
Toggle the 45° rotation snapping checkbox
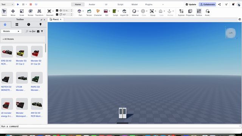coord(57,14)
